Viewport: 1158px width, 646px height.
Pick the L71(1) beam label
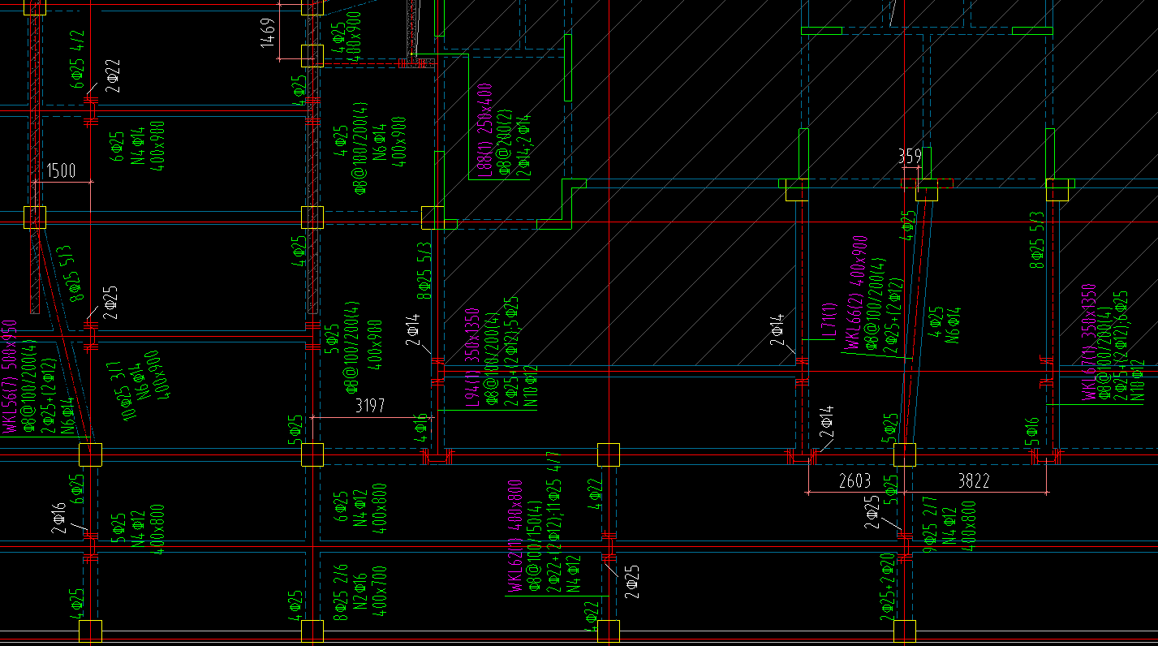point(829,321)
